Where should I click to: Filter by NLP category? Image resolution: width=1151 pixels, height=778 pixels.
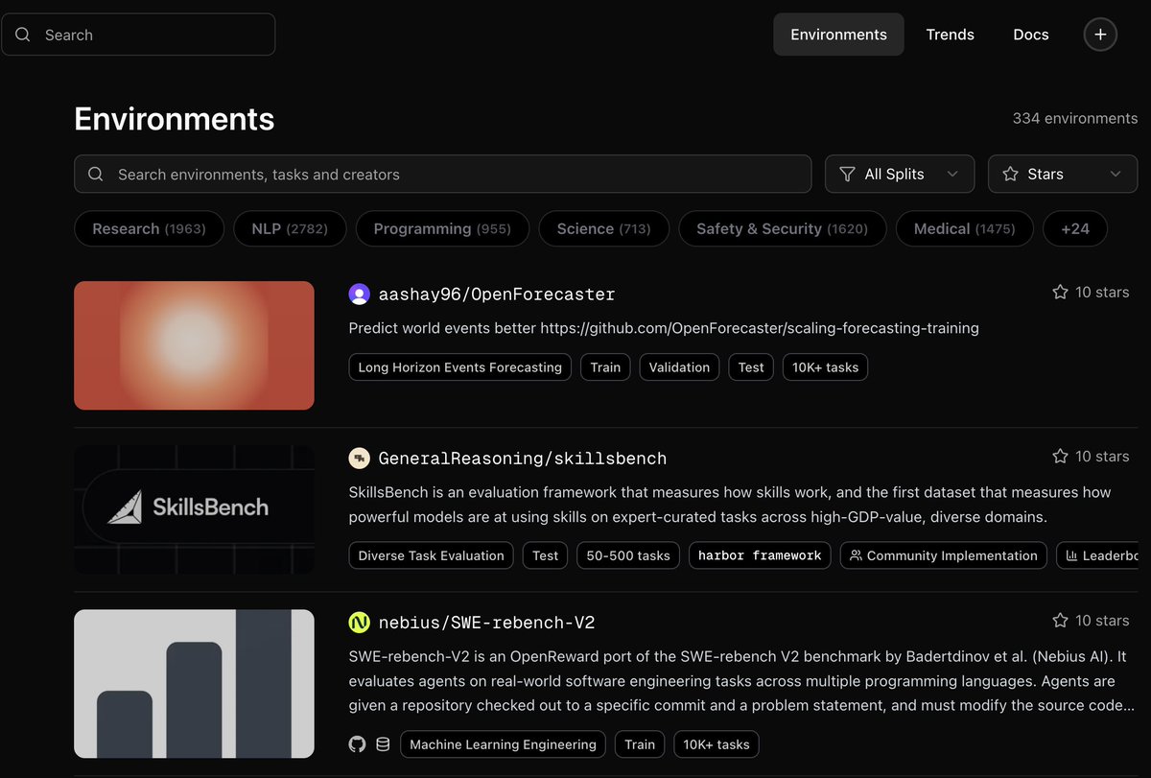click(x=290, y=229)
